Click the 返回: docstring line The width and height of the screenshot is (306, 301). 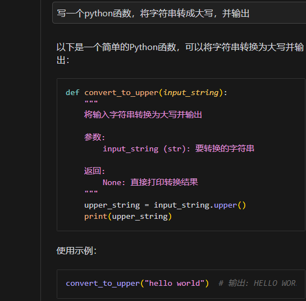click(95, 171)
